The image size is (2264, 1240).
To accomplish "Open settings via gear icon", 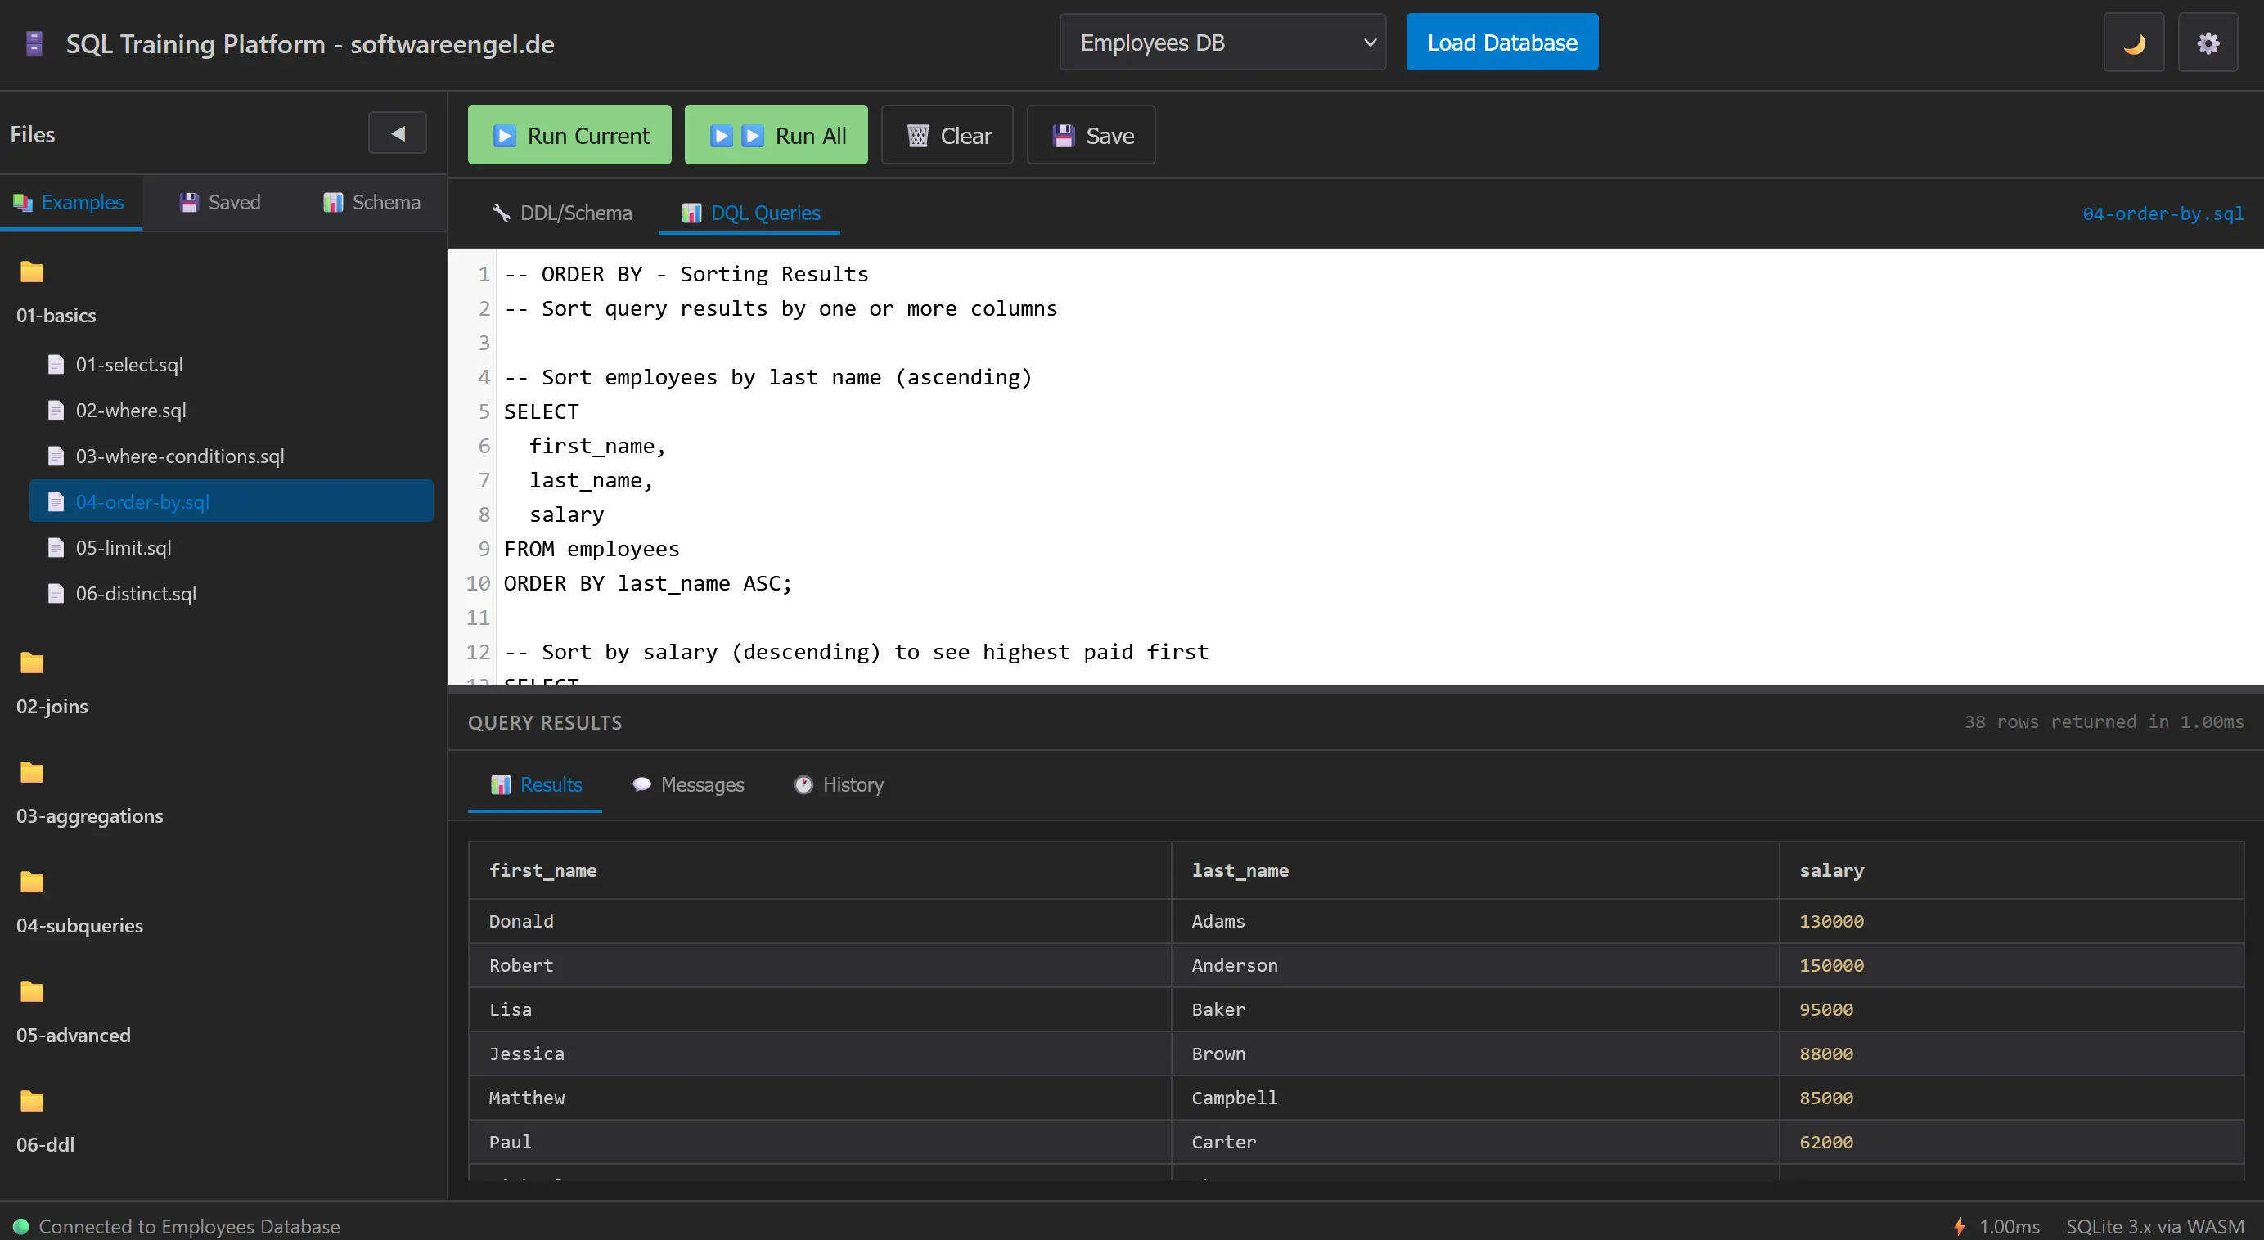I will (x=2207, y=43).
